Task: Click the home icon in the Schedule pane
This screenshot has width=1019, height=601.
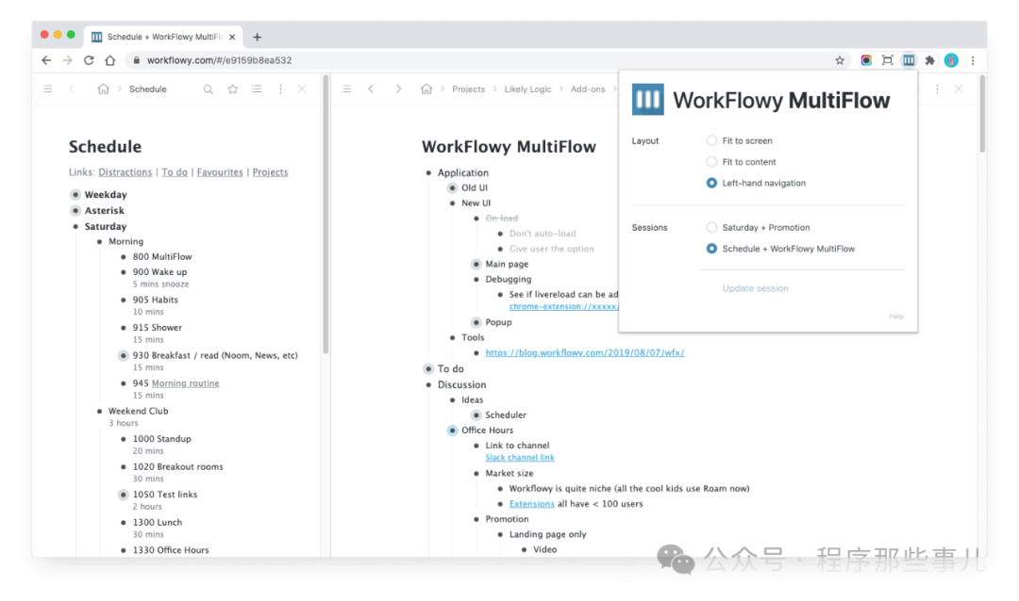Action: (104, 89)
